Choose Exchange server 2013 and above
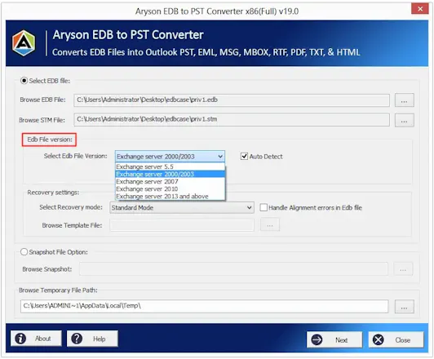This screenshot has height=359, width=434. click(170, 197)
